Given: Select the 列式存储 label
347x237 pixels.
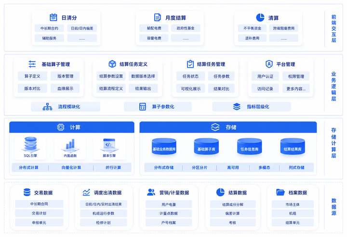Looking at the screenshot, I should pyautogui.click(x=296, y=167).
